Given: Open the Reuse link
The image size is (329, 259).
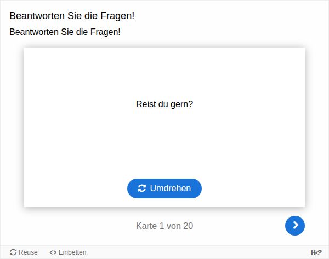Looking at the screenshot, I should point(24,252).
